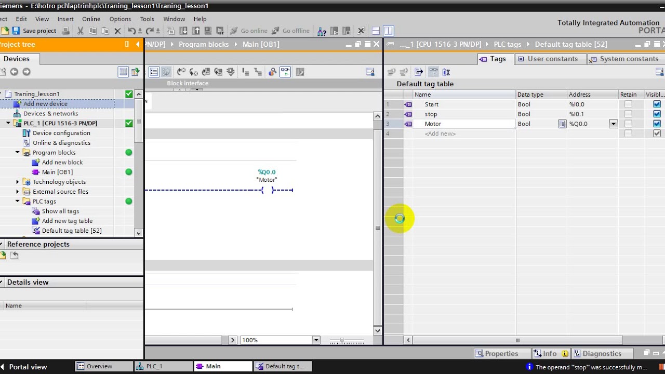Viewport: 665px width, 374px height.
Task: Collapse the PLC tags folder
Action: [18, 202]
